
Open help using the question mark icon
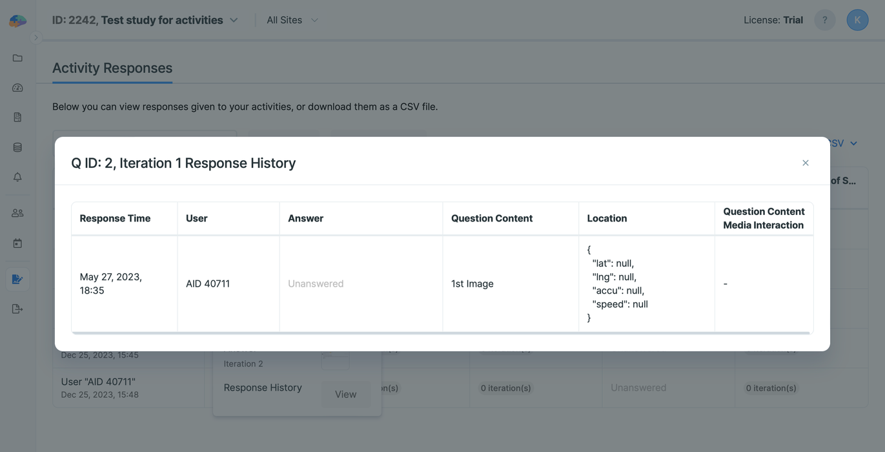pyautogui.click(x=824, y=19)
